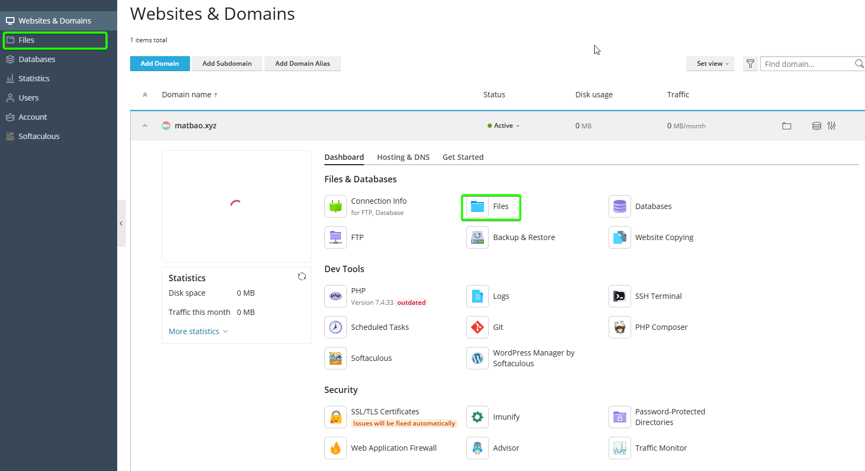Click the Find domain search field
The width and height of the screenshot is (865, 471).
click(x=806, y=64)
